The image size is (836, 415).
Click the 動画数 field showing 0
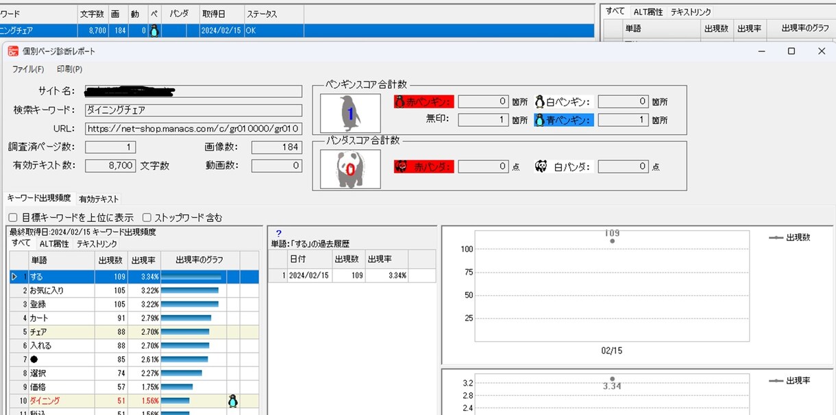(x=277, y=166)
